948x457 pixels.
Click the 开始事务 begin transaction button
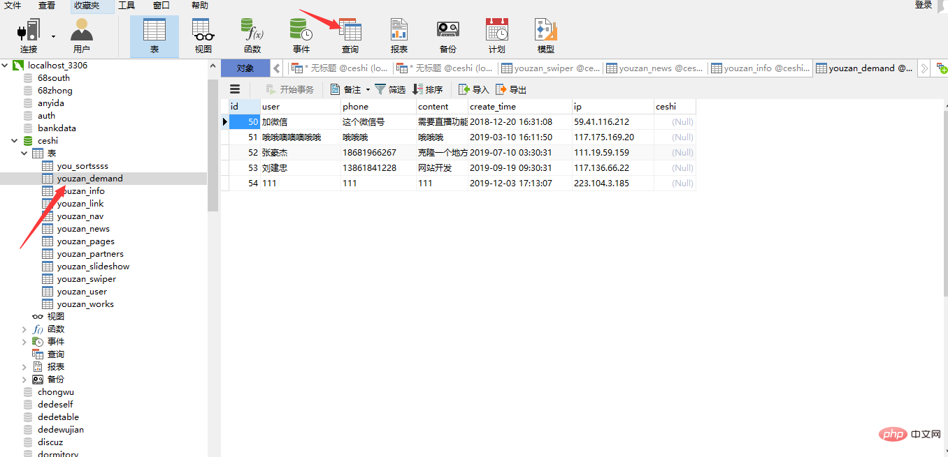point(290,89)
